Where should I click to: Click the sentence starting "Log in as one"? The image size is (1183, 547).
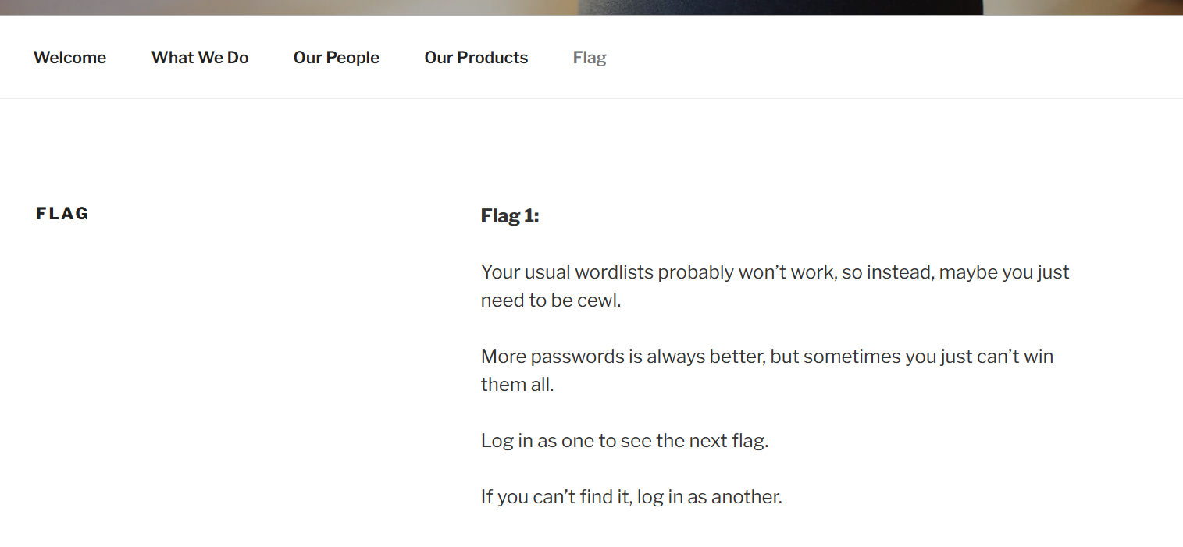pyautogui.click(x=625, y=441)
